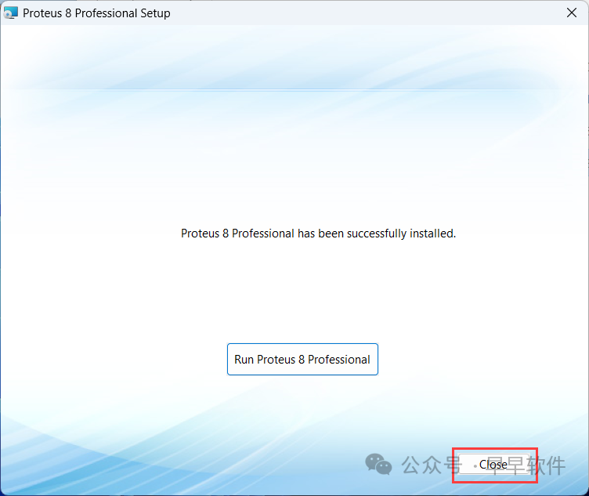Click the Proteus setup icon in title bar
The height and width of the screenshot is (496, 589).
[x=10, y=13]
